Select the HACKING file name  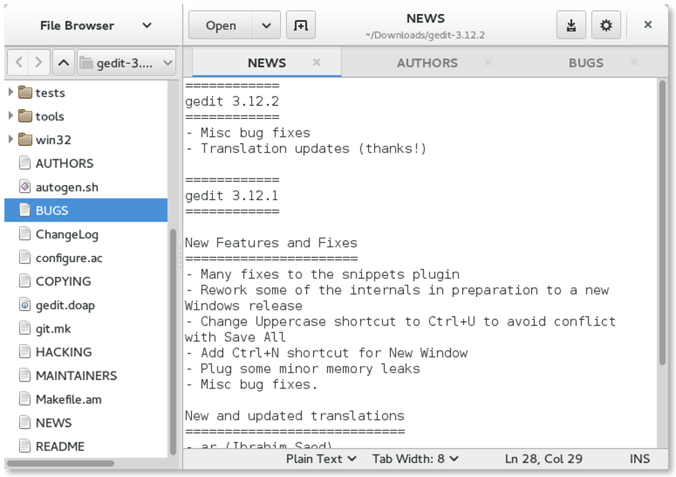[64, 352]
